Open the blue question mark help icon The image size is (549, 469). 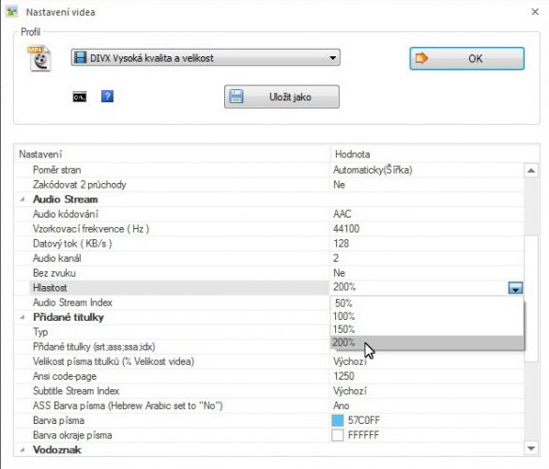(107, 97)
